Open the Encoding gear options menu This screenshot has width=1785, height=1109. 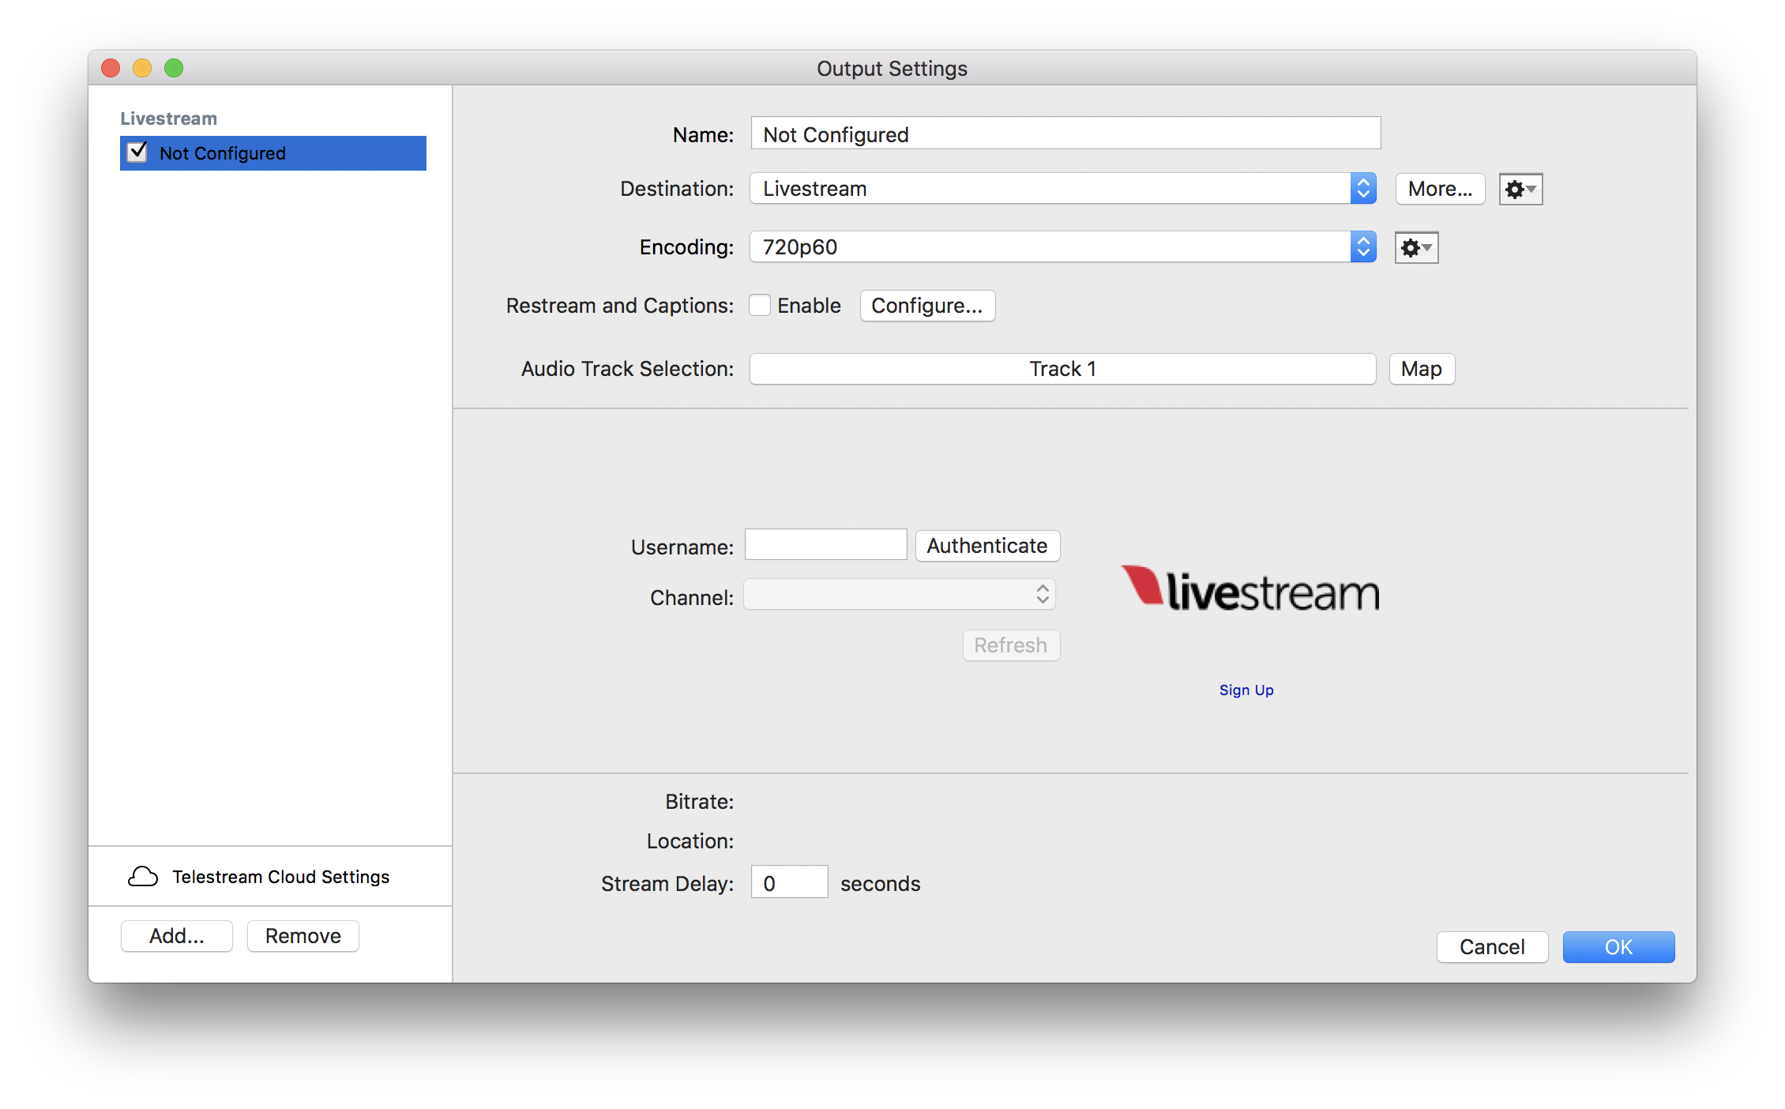tap(1416, 248)
